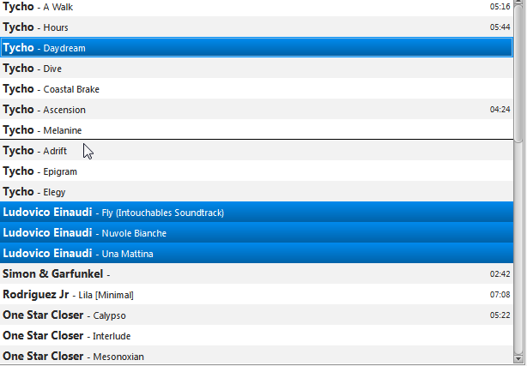Click the highlighted Tycho - Daydream row
527x366 pixels.
pyautogui.click(x=257, y=47)
